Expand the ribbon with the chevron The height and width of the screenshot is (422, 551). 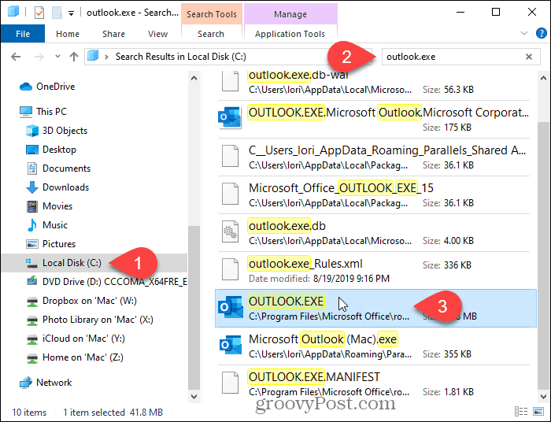point(524,33)
